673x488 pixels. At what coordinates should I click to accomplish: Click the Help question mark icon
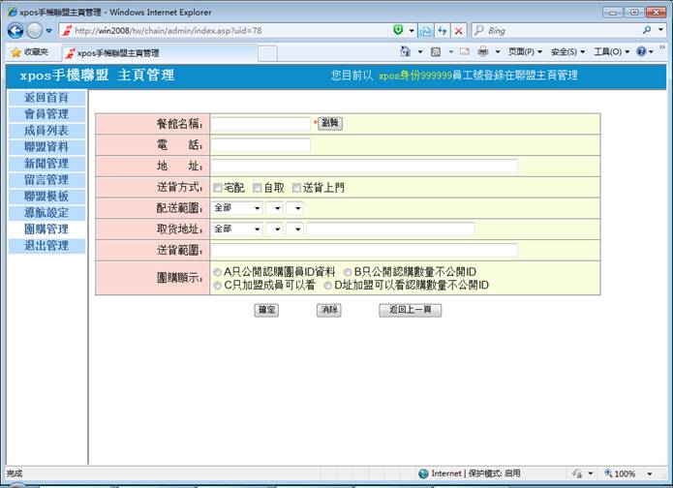point(641,51)
